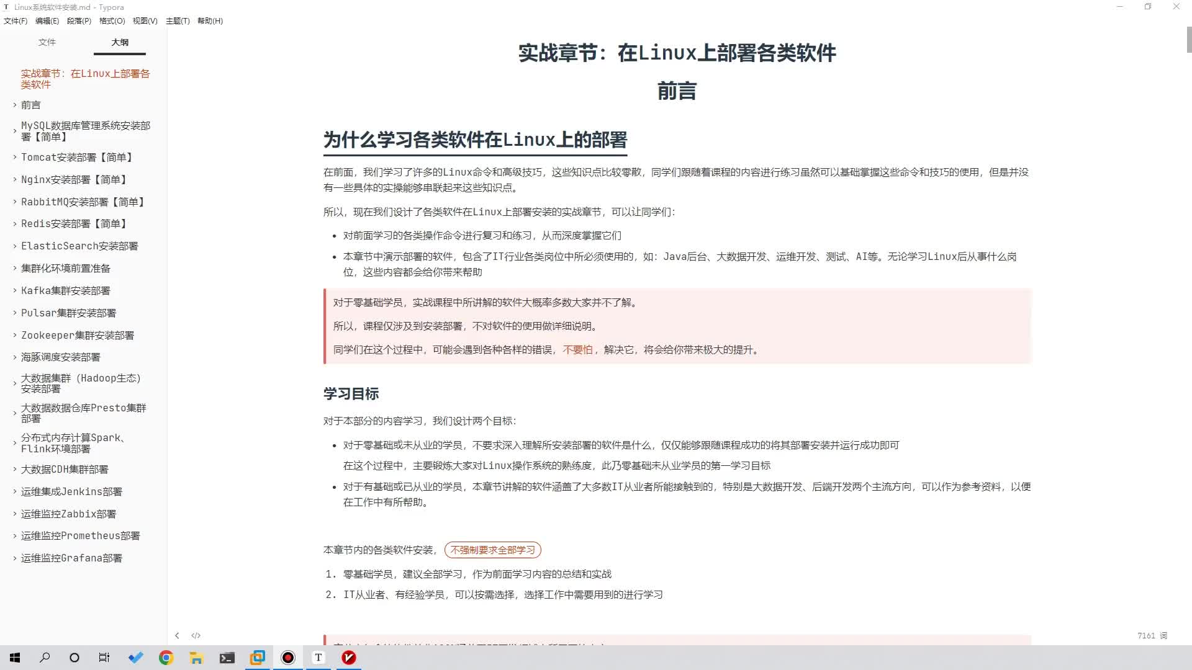This screenshot has height=670, width=1192.
Task: Open the screen recorder app in taskbar
Action: click(x=288, y=658)
